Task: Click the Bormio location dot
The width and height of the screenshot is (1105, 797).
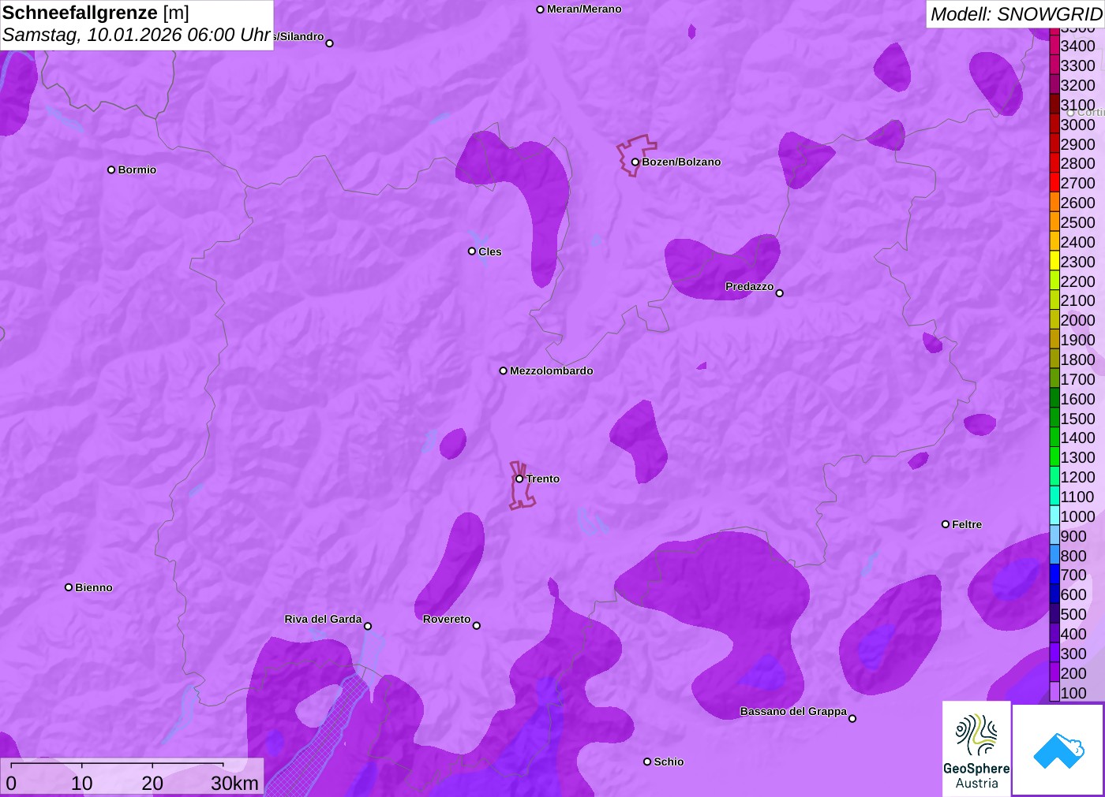Action: click(111, 169)
